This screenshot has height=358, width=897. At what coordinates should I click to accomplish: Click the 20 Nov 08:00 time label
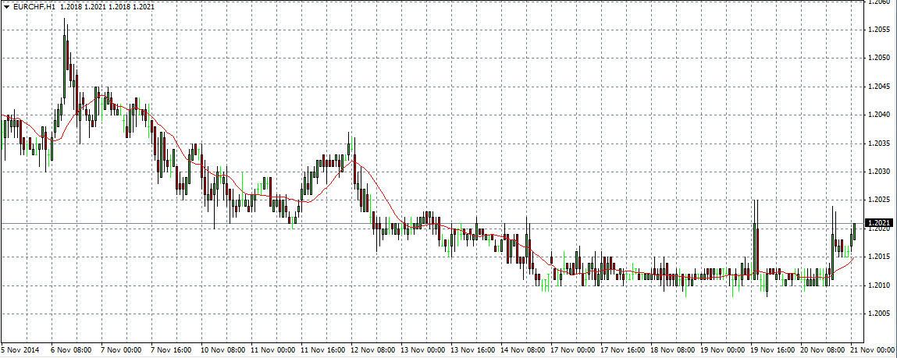pyautogui.click(x=823, y=349)
